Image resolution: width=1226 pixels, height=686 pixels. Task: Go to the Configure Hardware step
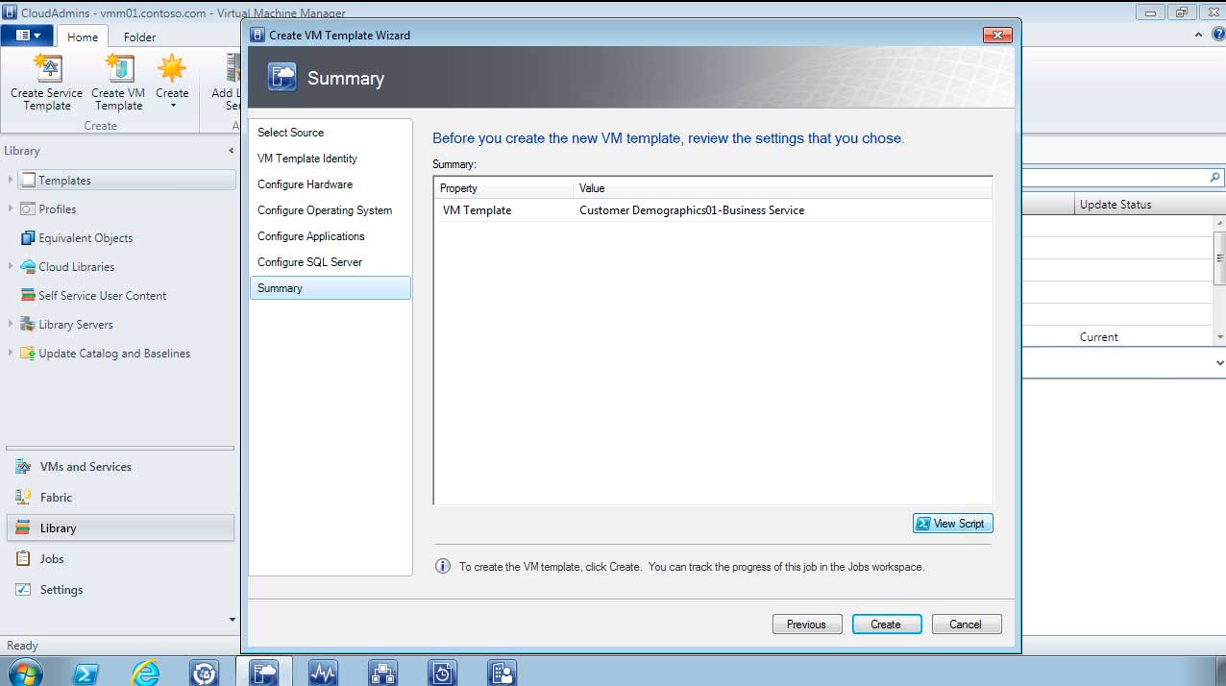pyautogui.click(x=331, y=184)
